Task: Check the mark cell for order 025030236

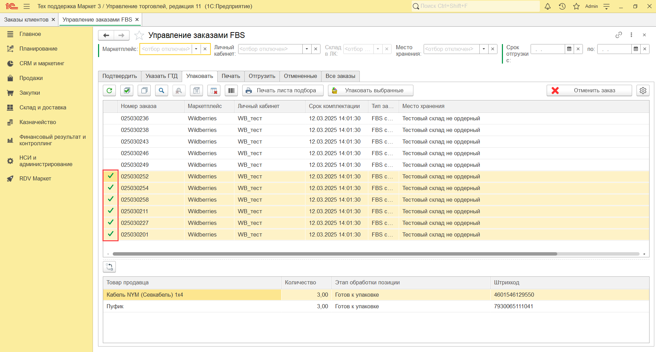Action: click(111, 118)
